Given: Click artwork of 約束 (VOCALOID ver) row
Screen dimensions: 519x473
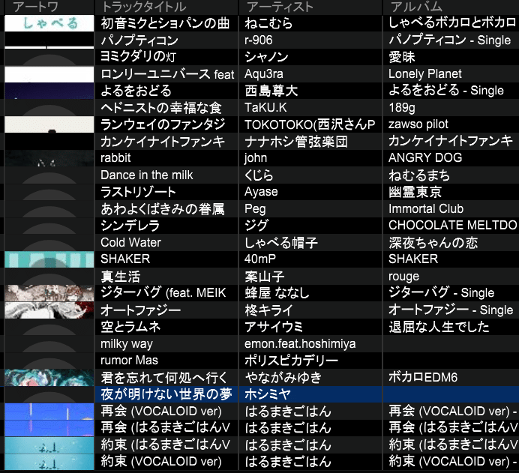Looking at the screenshot, I should pyautogui.click(x=49, y=462).
